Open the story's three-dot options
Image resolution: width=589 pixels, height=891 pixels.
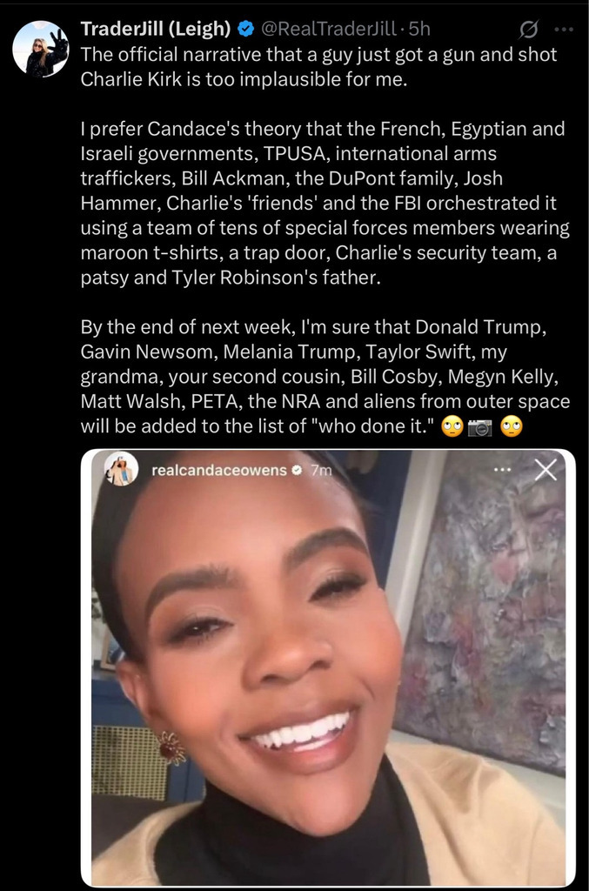tap(502, 470)
